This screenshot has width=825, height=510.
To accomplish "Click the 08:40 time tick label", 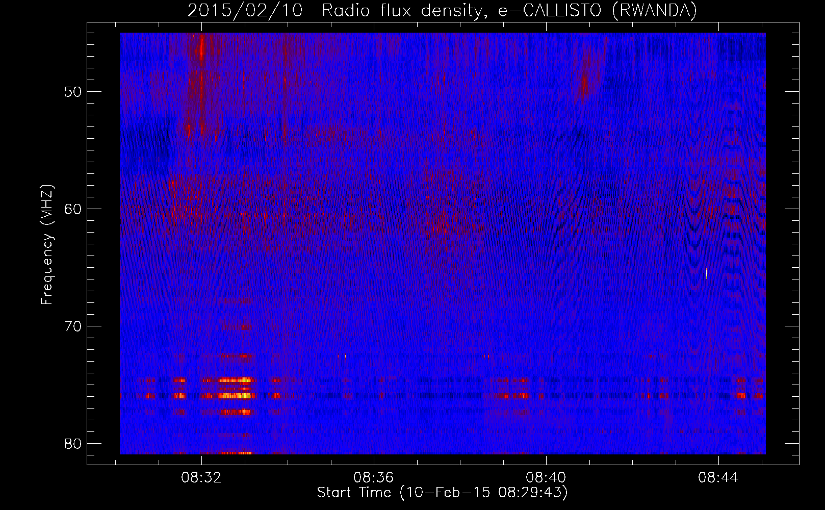I will point(546,478).
